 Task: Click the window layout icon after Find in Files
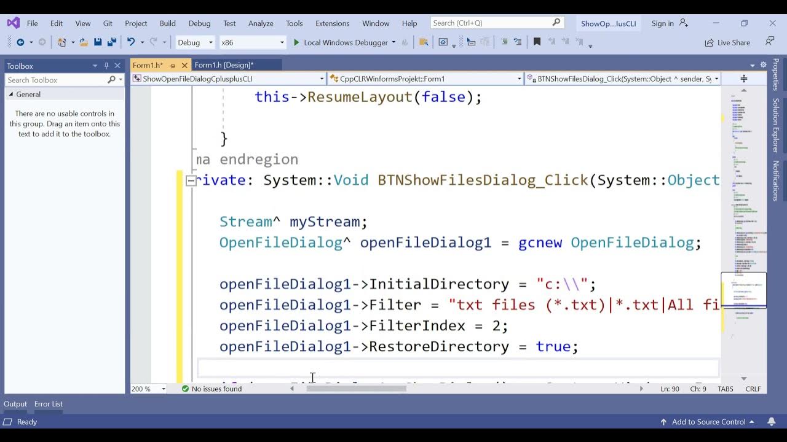click(443, 42)
